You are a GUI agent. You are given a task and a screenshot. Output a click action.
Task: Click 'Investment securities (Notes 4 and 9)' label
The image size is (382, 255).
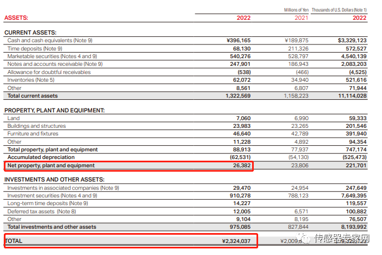52,196
